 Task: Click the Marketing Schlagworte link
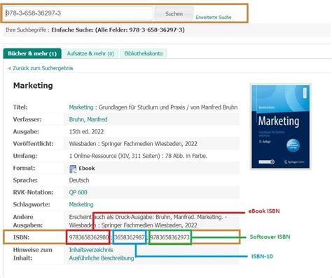81,204
